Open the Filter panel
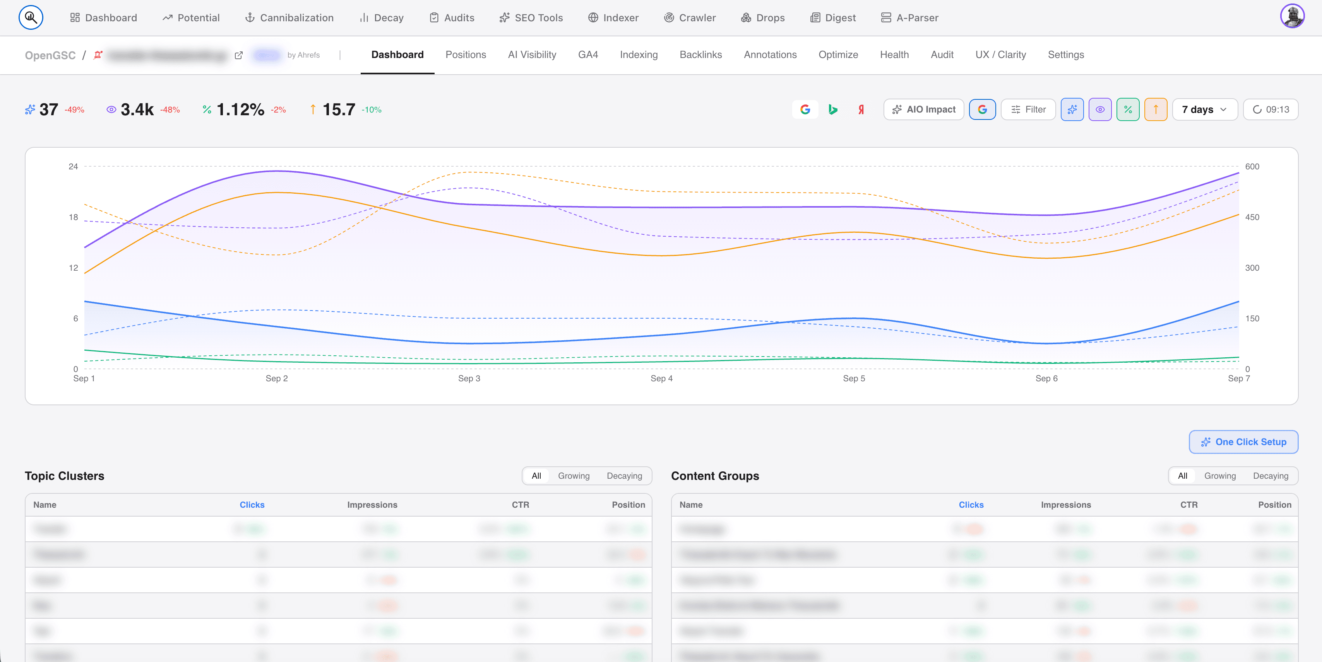 pyautogui.click(x=1028, y=109)
